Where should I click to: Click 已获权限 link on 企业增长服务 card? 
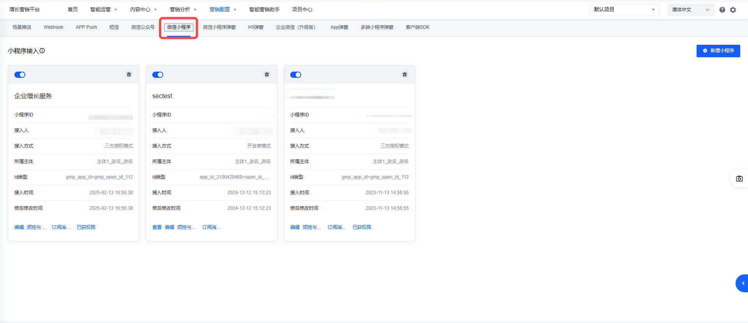(x=86, y=227)
